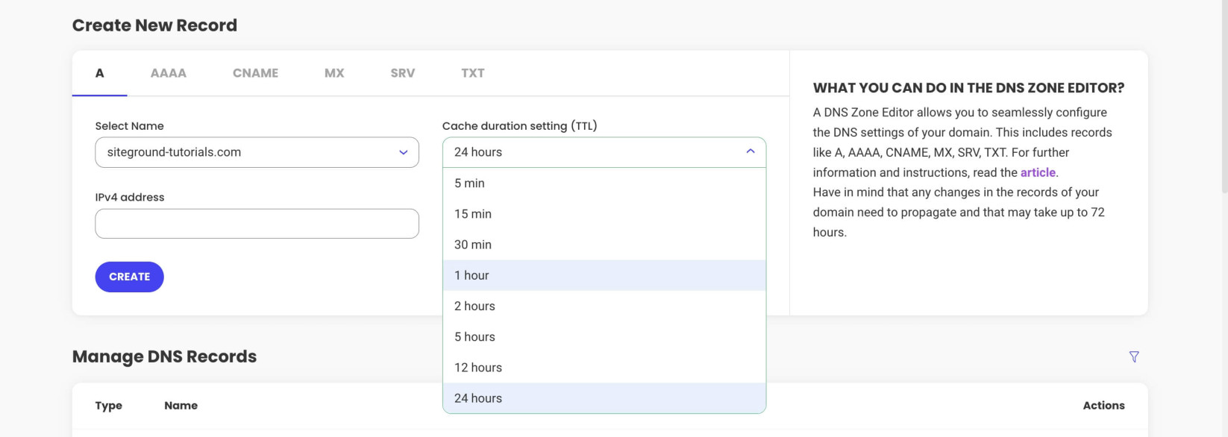
Task: Click the CREATE button
Action: [x=130, y=277]
